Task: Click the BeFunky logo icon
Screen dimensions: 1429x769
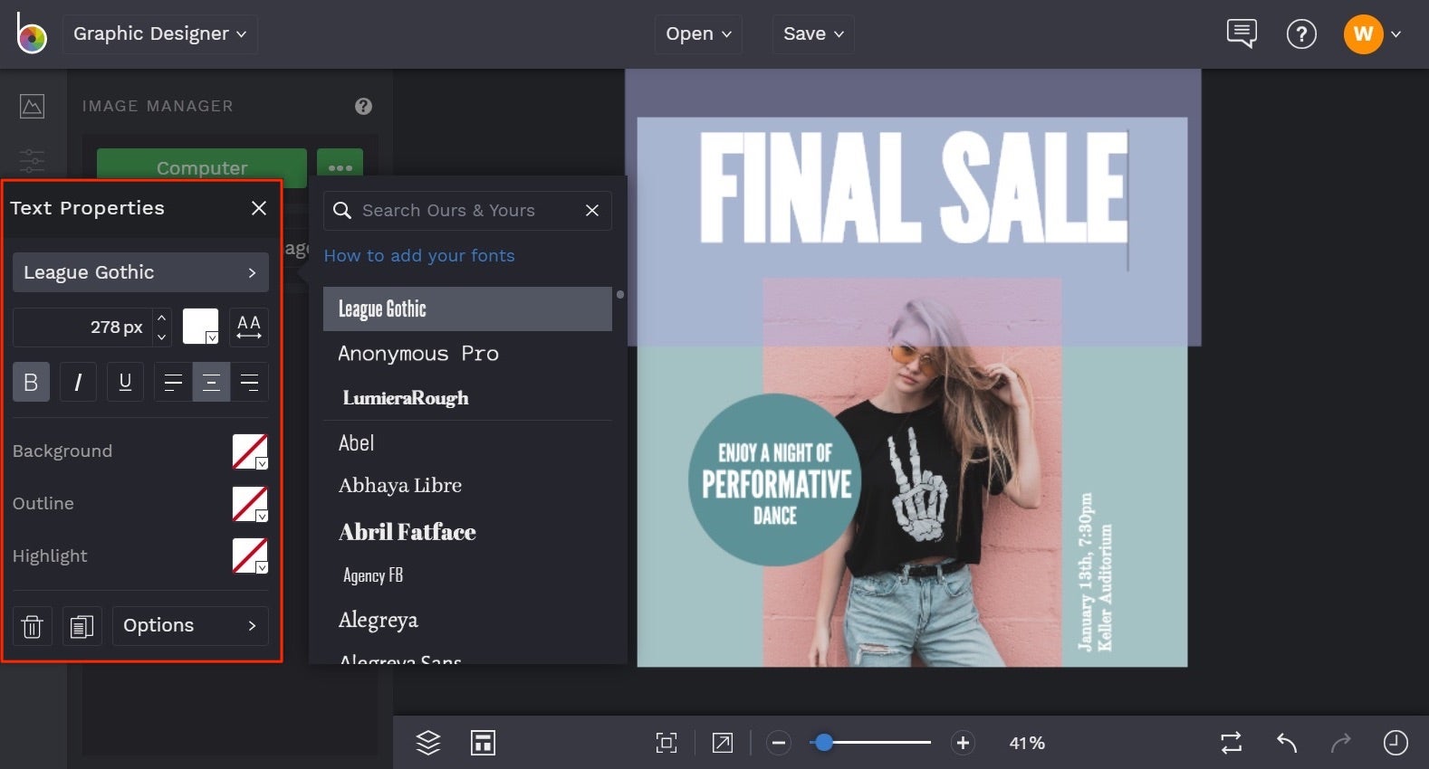Action: pos(31,33)
